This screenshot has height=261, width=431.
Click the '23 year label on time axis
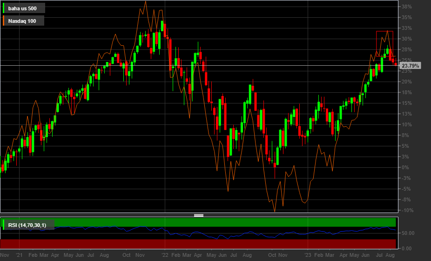tap(308, 255)
